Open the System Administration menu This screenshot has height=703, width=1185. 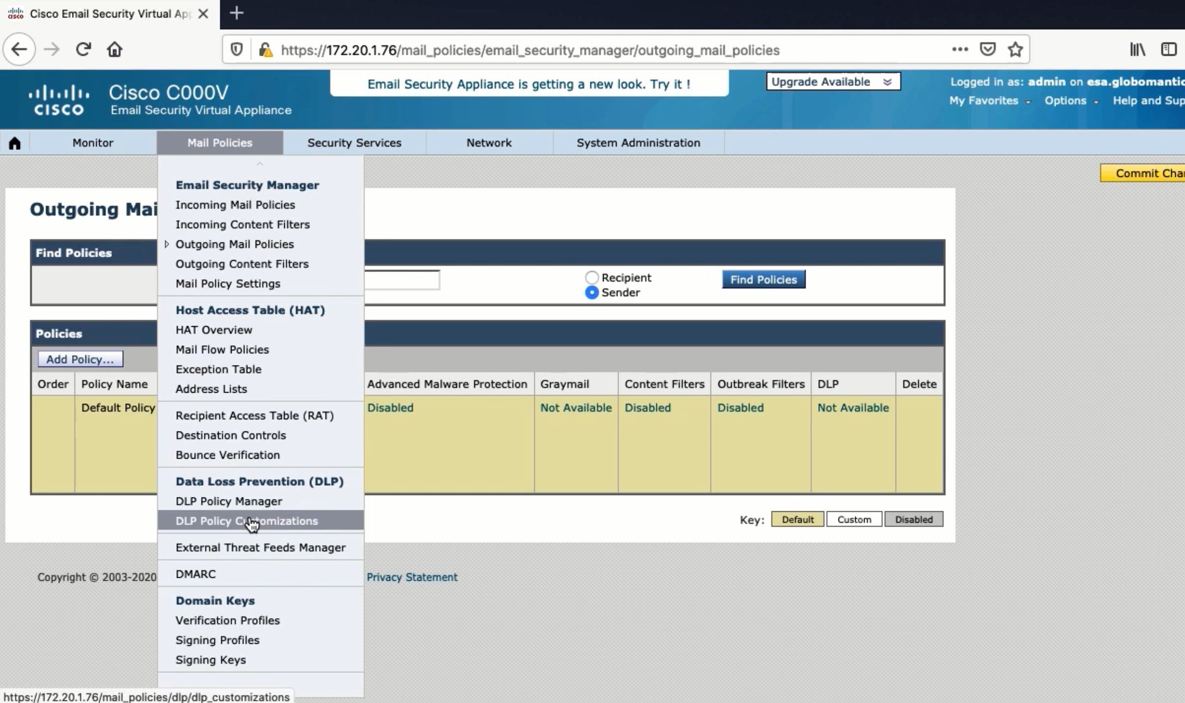coord(639,143)
